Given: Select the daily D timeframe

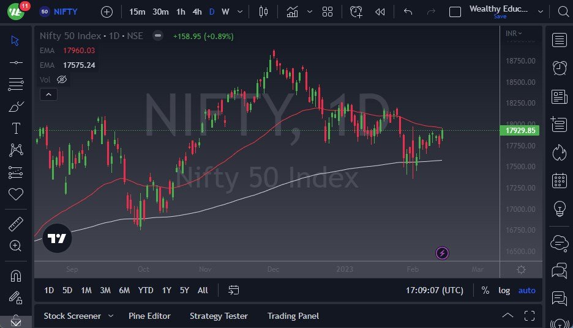Looking at the screenshot, I should click(212, 12).
